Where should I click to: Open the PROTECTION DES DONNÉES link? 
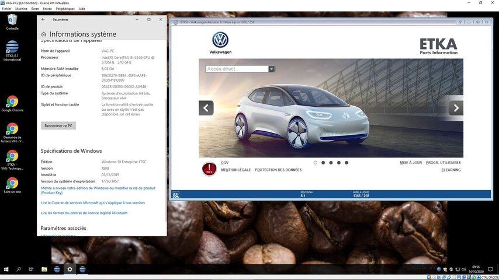(278, 170)
